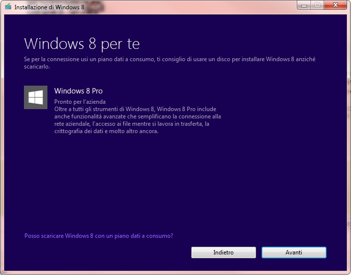
Task: Go back with the Indietro button
Action: (223, 252)
